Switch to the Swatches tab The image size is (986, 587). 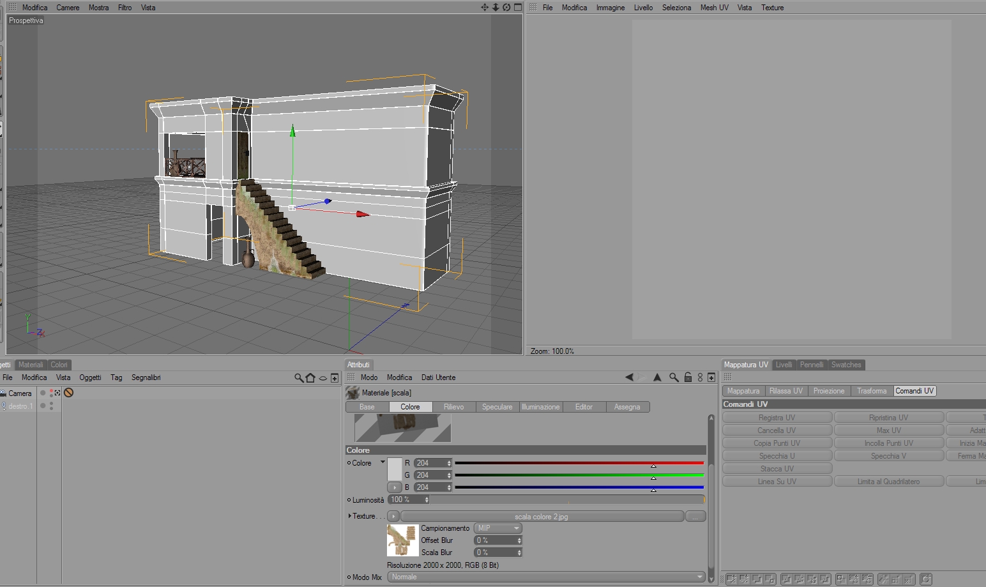coord(846,365)
